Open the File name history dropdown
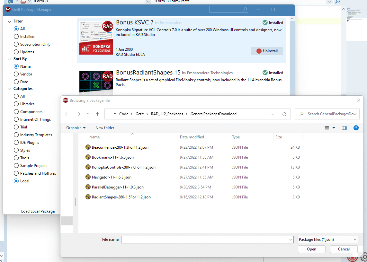This screenshot has width=367, height=262. (x=291, y=240)
